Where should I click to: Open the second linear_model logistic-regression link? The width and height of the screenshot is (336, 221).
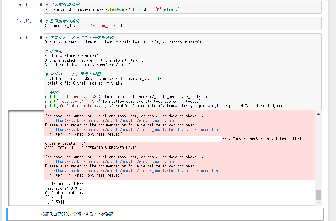coord(136,171)
